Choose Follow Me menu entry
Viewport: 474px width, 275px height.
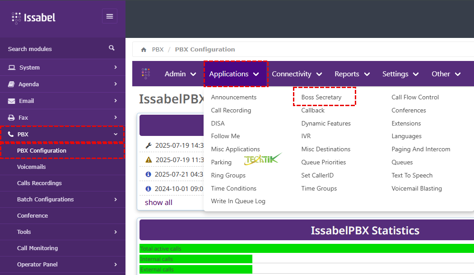click(225, 136)
